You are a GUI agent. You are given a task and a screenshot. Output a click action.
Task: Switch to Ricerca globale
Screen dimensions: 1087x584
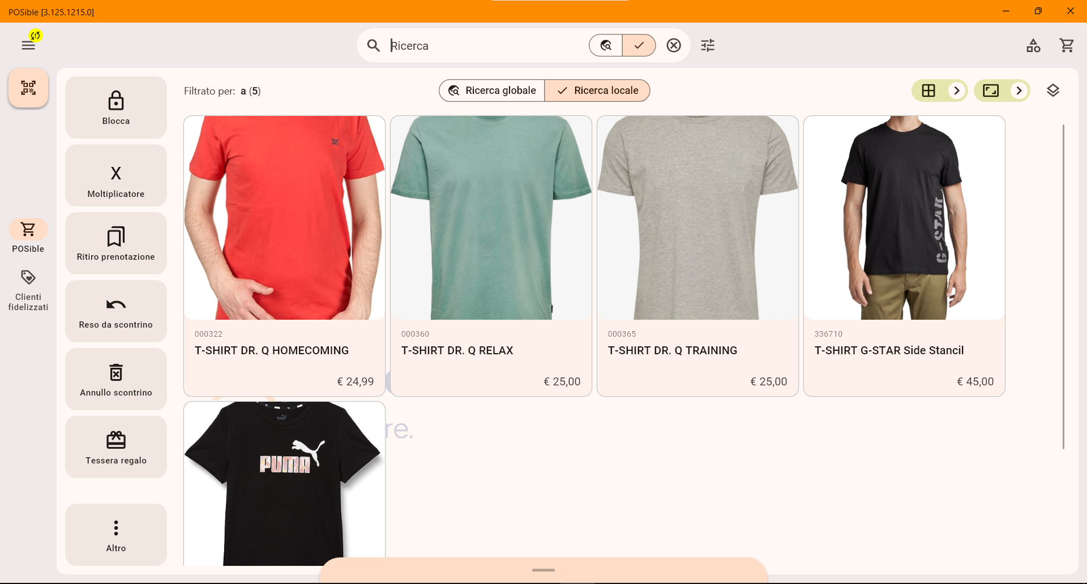pos(492,91)
